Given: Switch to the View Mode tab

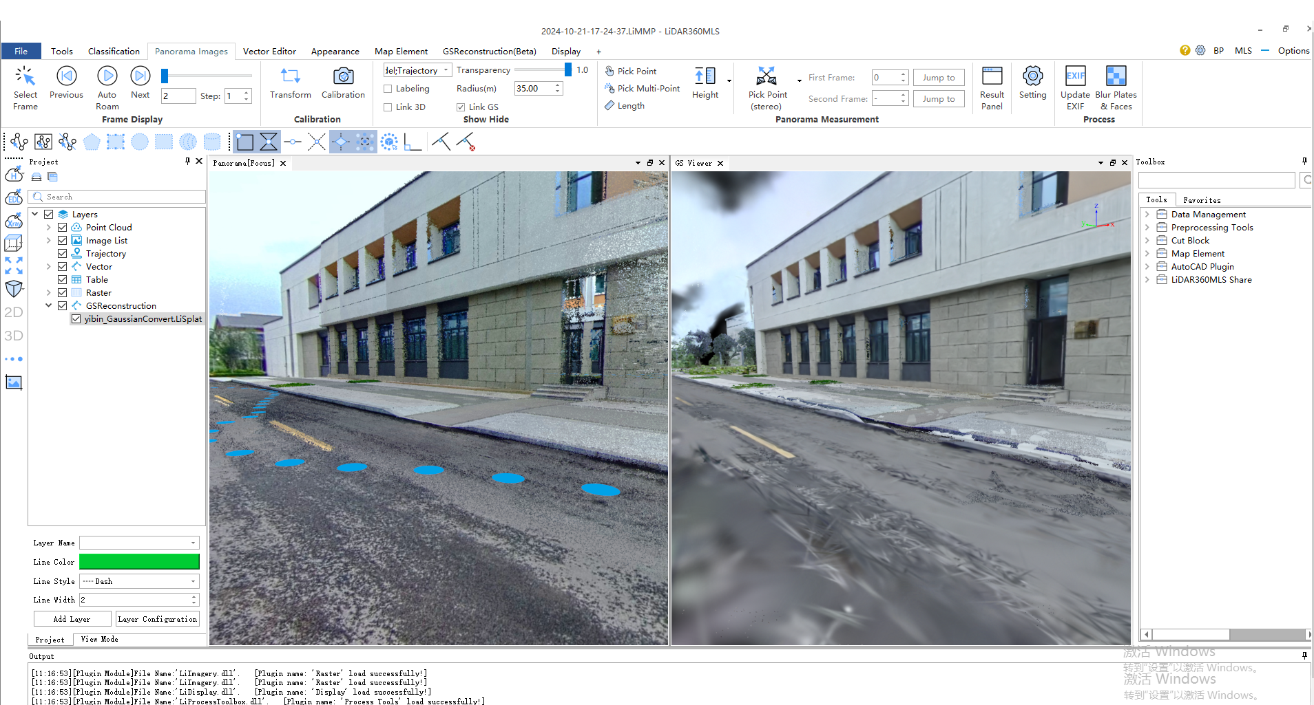Looking at the screenshot, I should click(99, 640).
